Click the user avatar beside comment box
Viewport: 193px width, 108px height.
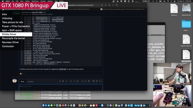(x=14, y=81)
